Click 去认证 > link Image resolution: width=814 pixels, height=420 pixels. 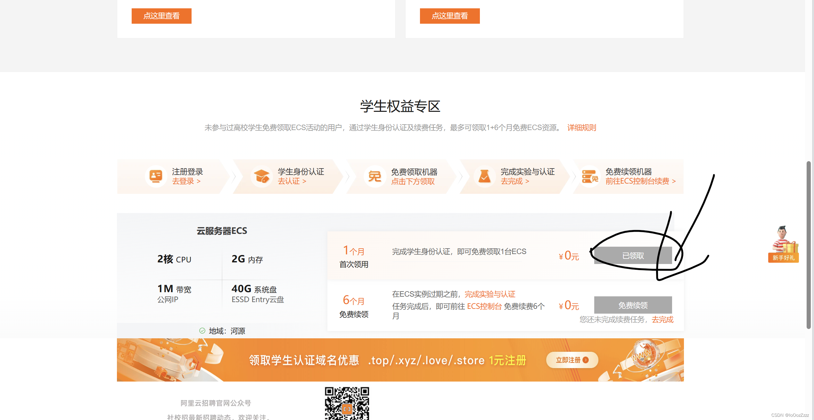tap(292, 181)
